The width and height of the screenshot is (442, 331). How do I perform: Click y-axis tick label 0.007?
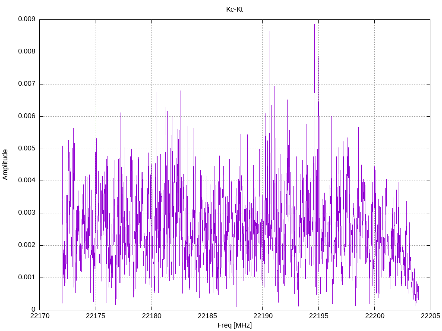point(27,84)
